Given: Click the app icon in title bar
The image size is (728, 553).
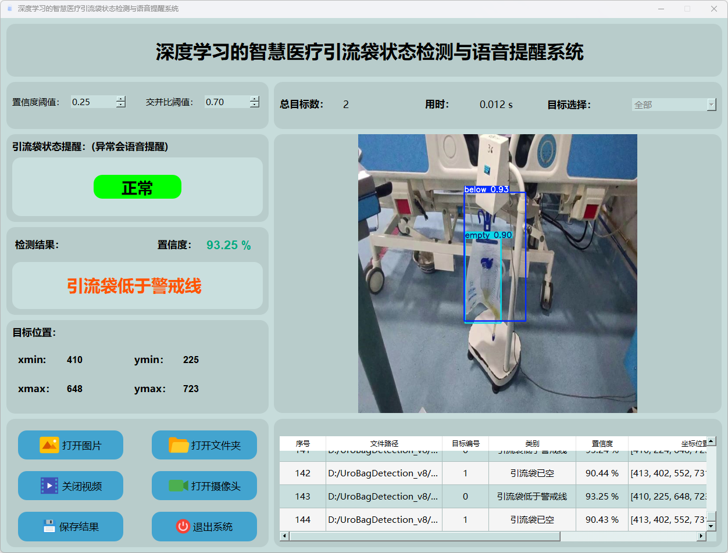Looking at the screenshot, I should click(x=9, y=9).
